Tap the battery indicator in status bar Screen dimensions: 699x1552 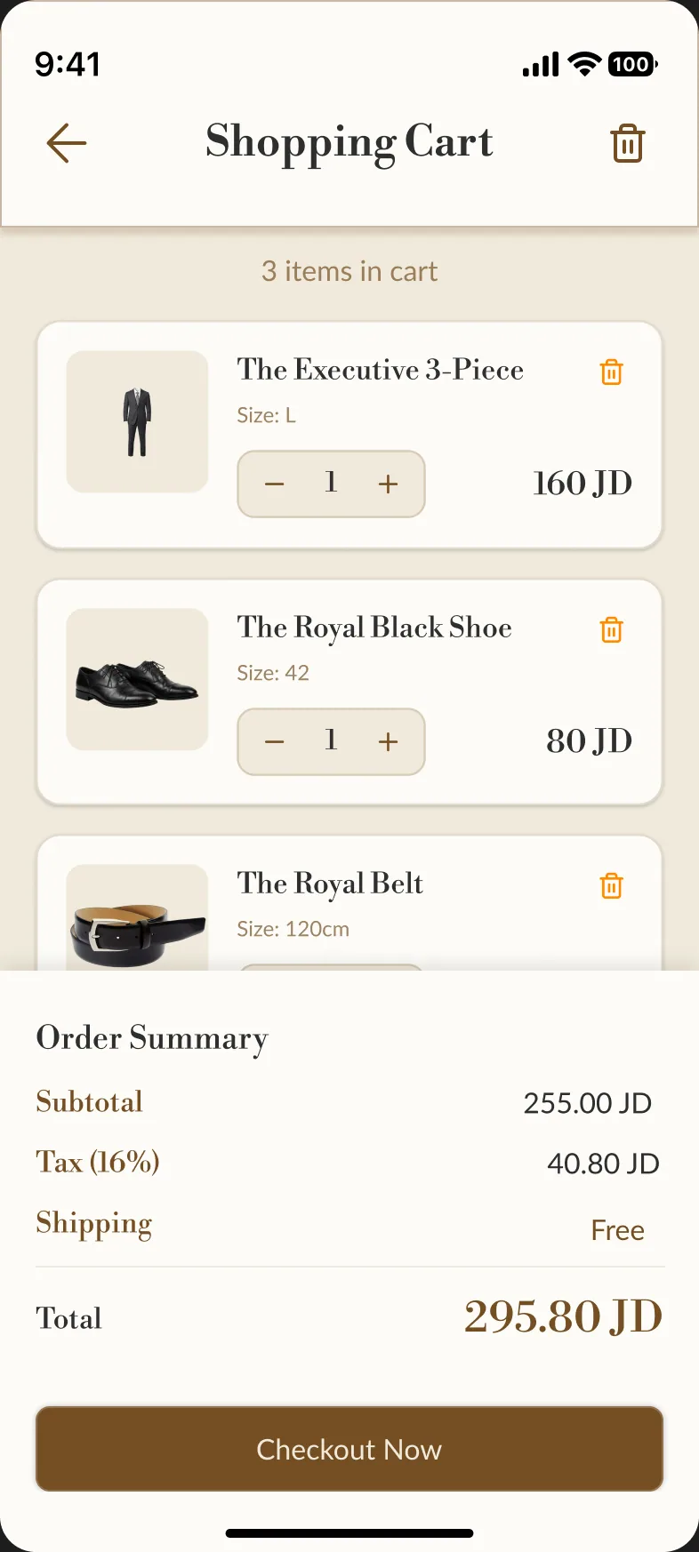[633, 64]
